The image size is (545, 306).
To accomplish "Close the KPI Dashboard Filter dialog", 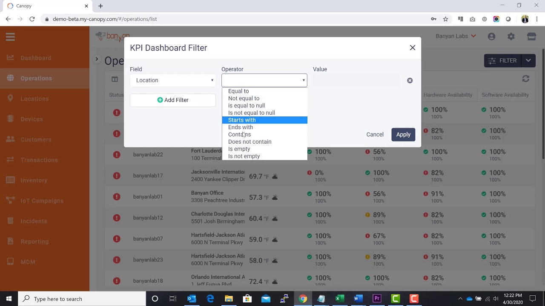I will pos(413,48).
